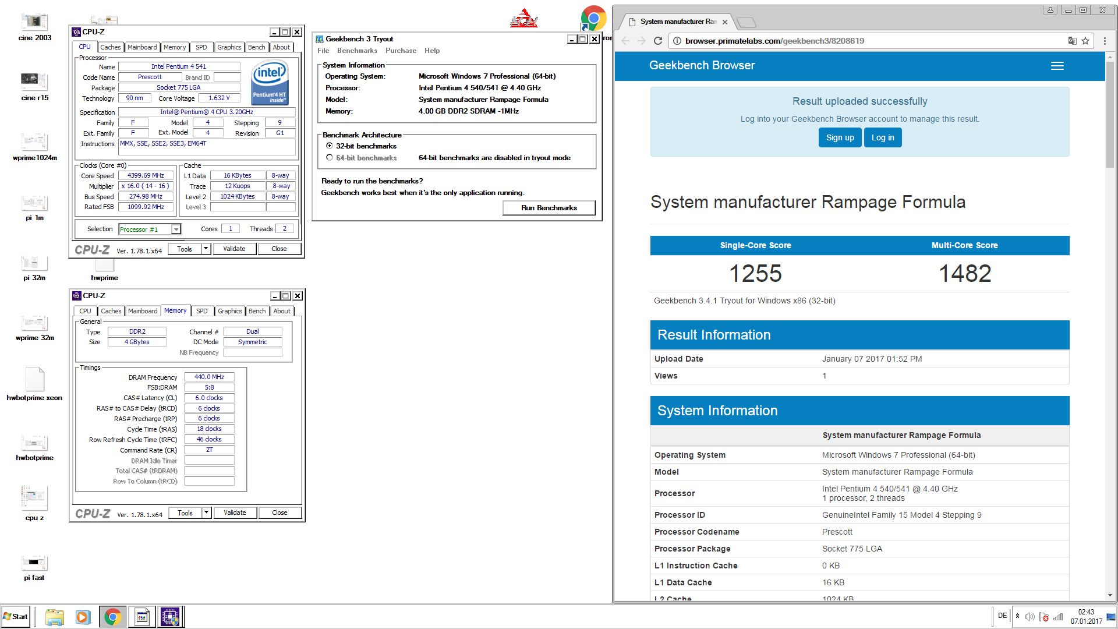This screenshot has height=629, width=1118.
Task: Open Processor #1 selection dropdown
Action: [176, 229]
